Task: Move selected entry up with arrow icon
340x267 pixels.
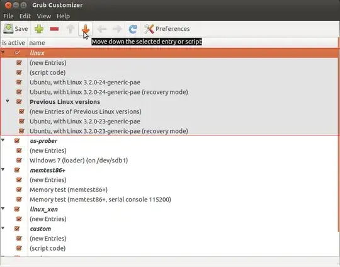Action: [70, 29]
